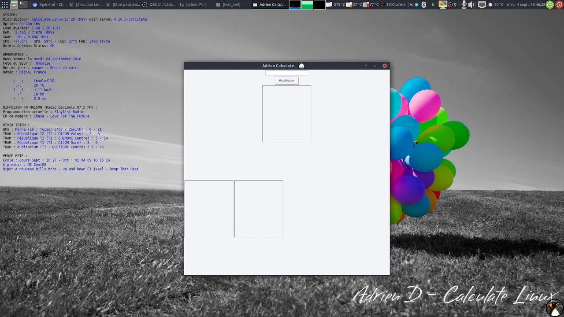
Task: Launch terminal from panel launcher
Action: pyautogui.click(x=22, y=4)
